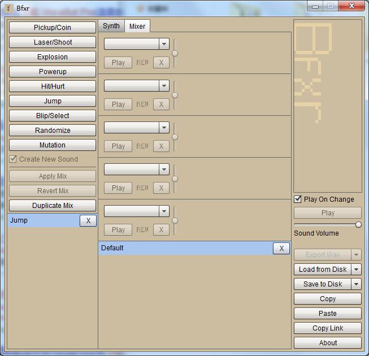Click the first track volume slider handle

[x=175, y=54]
